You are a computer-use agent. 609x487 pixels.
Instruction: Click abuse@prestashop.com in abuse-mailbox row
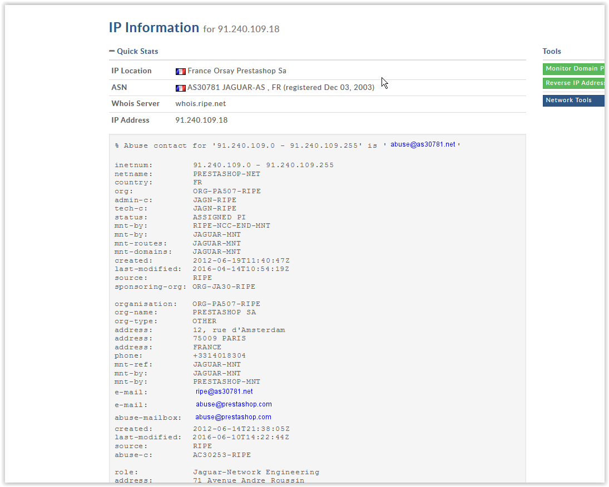click(233, 417)
